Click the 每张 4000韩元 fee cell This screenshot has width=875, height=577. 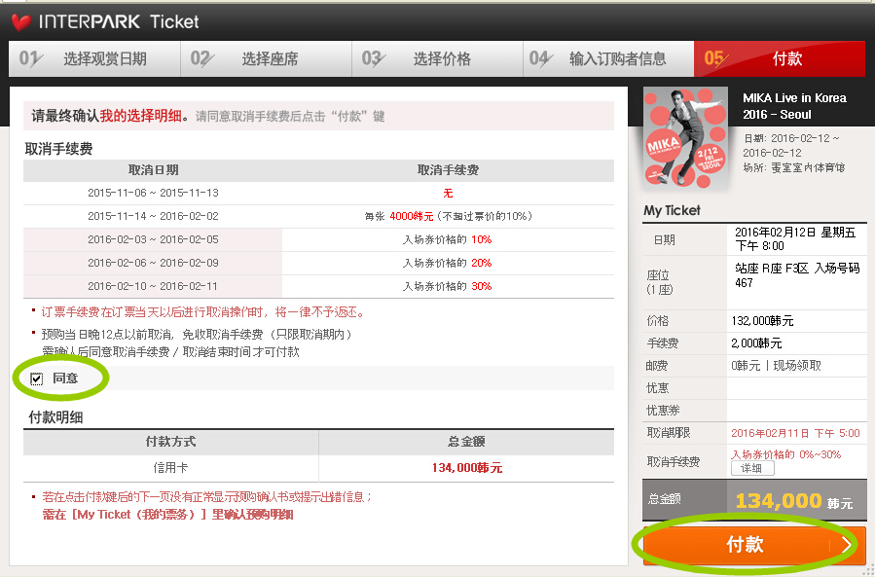pos(448,217)
